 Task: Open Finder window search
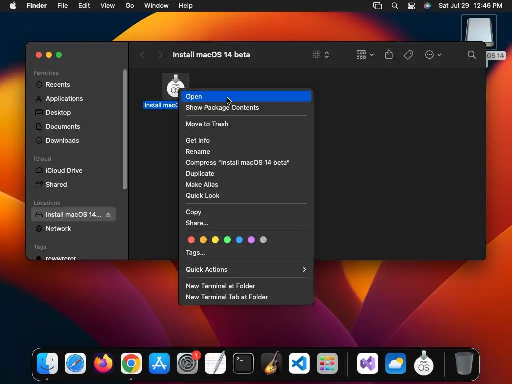coord(471,55)
